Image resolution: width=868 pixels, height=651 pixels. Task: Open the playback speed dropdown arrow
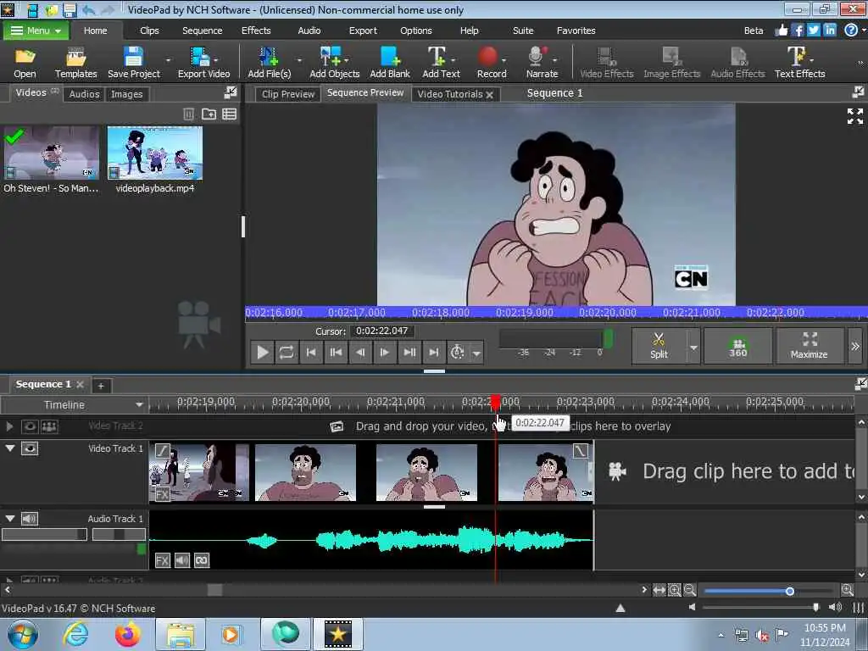coord(476,353)
